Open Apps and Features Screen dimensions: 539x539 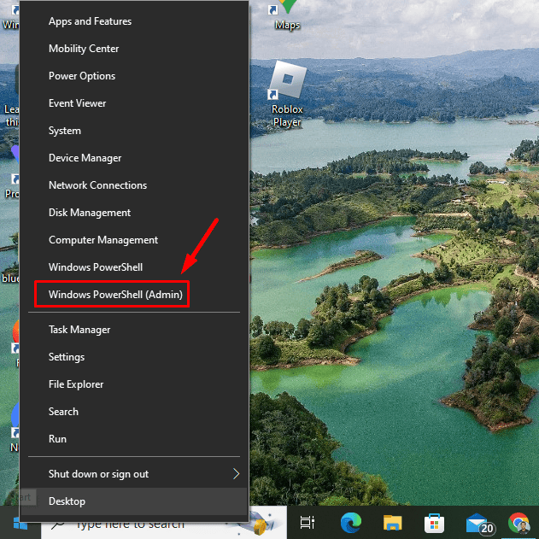pyautogui.click(x=134, y=21)
